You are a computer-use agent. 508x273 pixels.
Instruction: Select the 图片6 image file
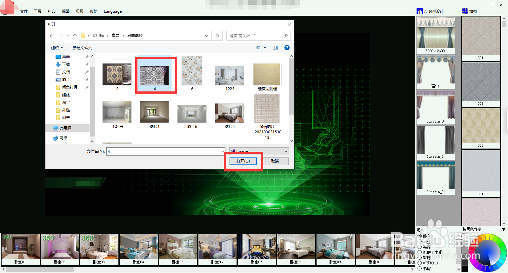[192, 117]
